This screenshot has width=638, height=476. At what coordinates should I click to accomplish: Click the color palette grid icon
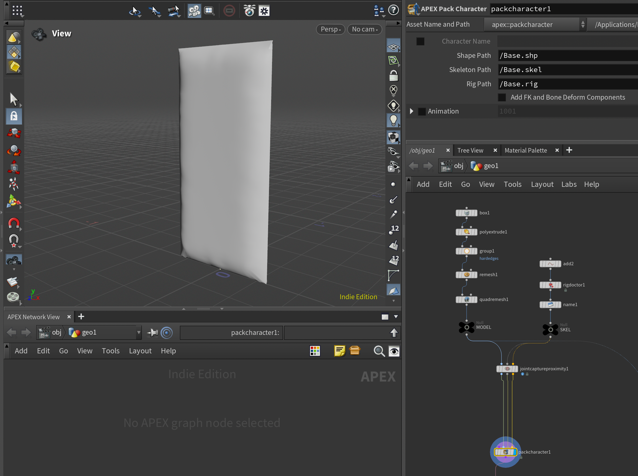315,351
